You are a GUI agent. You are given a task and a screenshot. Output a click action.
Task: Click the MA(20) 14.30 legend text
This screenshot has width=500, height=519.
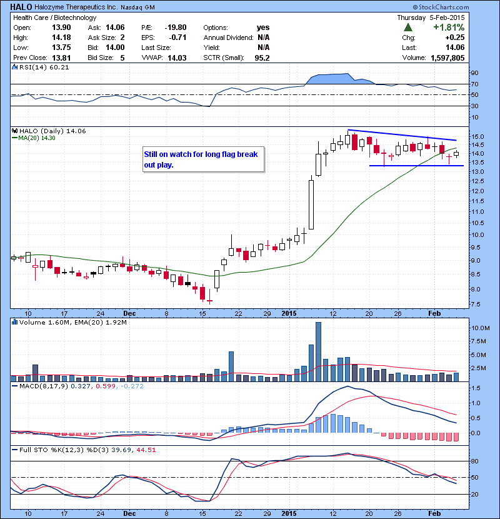tap(37, 138)
